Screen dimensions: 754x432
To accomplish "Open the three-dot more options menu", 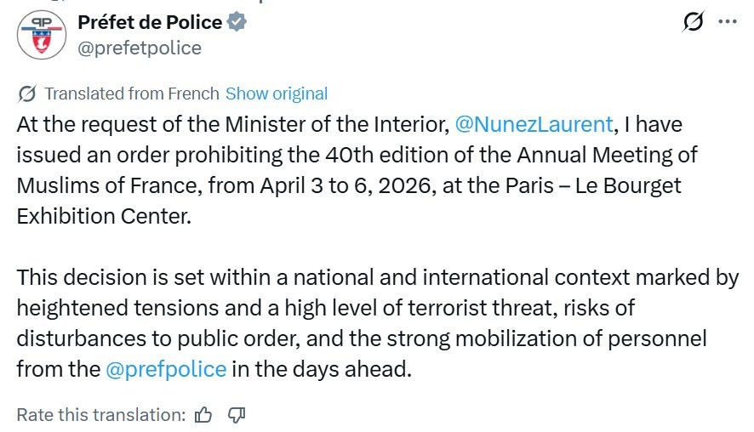I will click(726, 22).
